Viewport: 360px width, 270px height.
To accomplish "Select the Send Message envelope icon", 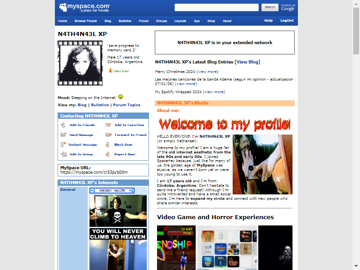I will [63, 135].
